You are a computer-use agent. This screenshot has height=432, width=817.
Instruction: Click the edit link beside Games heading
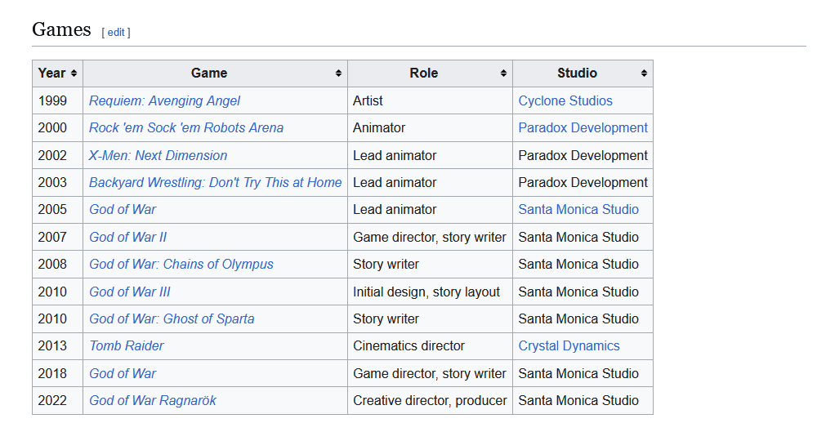(116, 33)
